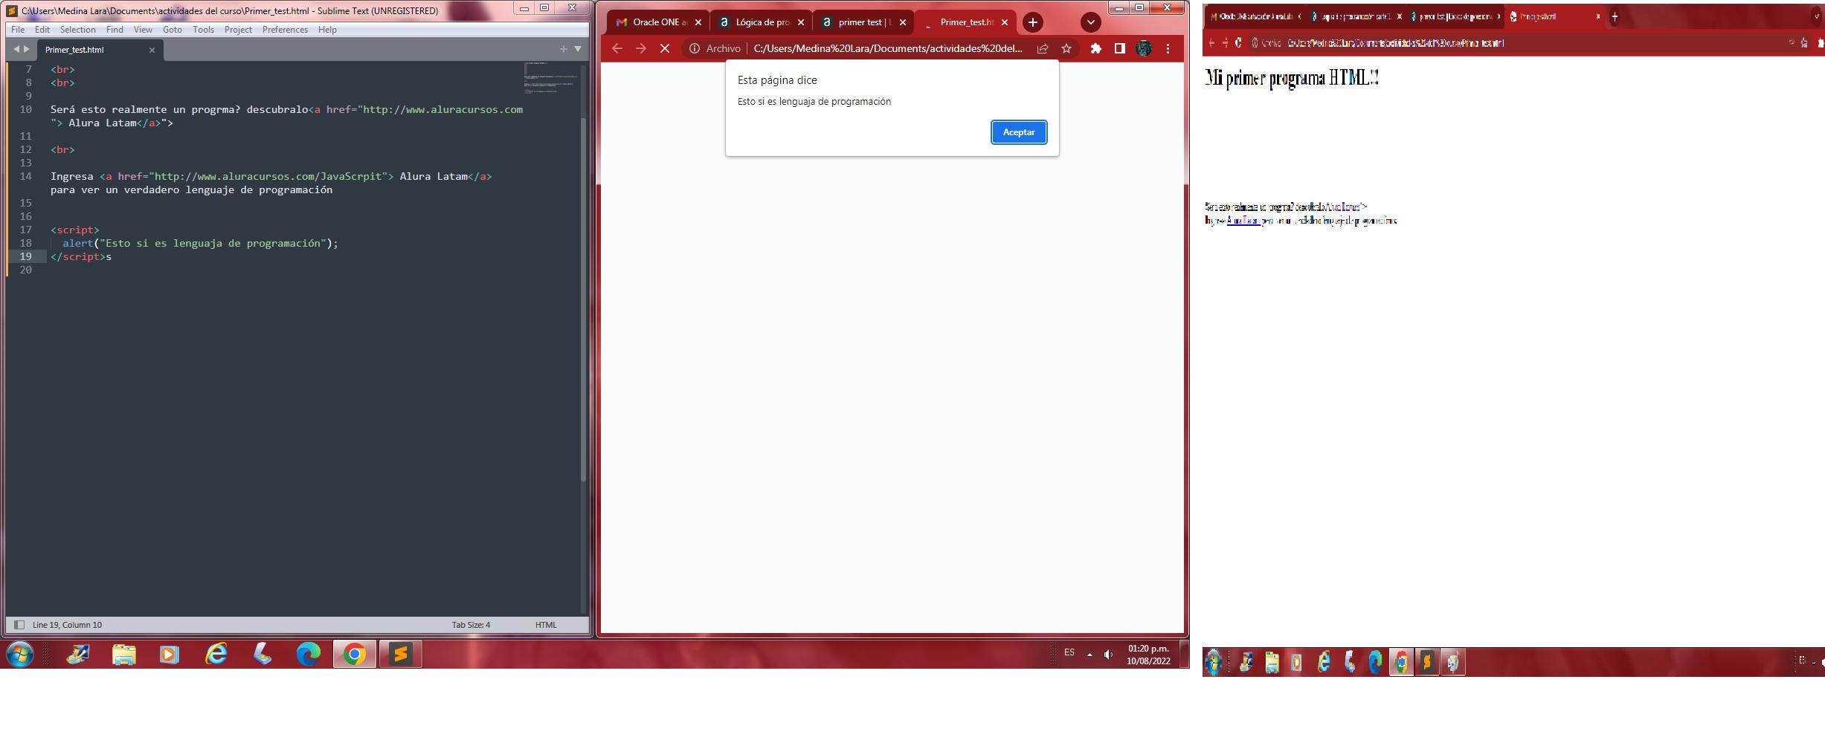Click the share page icon in Chrome
The width and height of the screenshot is (1825, 743).
[1043, 48]
